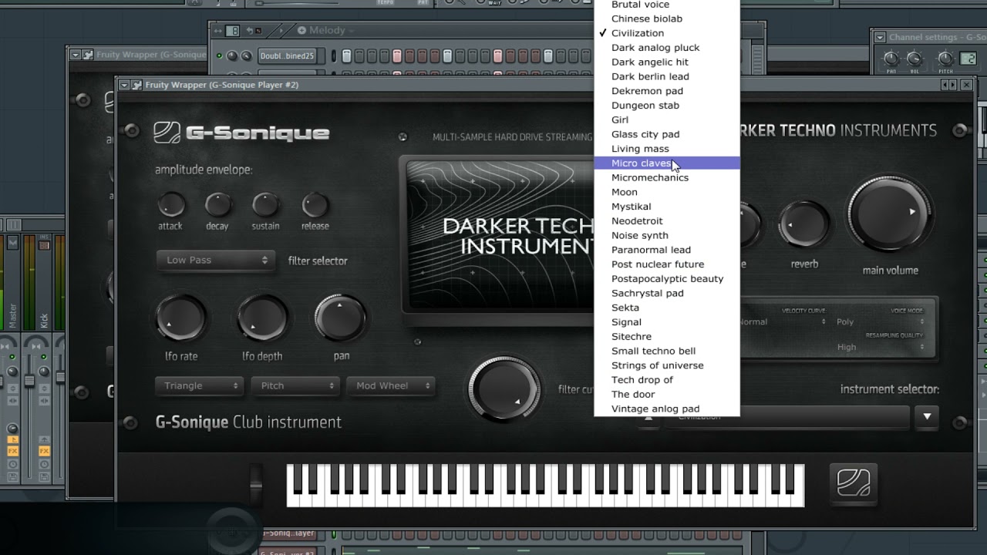Click Doubl..bined25 channel volume knob in sequencer
987x555 pixels.
[x=246, y=55]
